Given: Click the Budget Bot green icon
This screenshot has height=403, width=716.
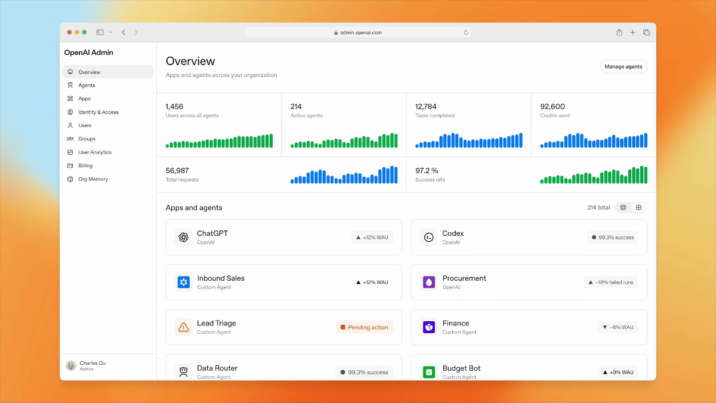Looking at the screenshot, I should 428,372.
